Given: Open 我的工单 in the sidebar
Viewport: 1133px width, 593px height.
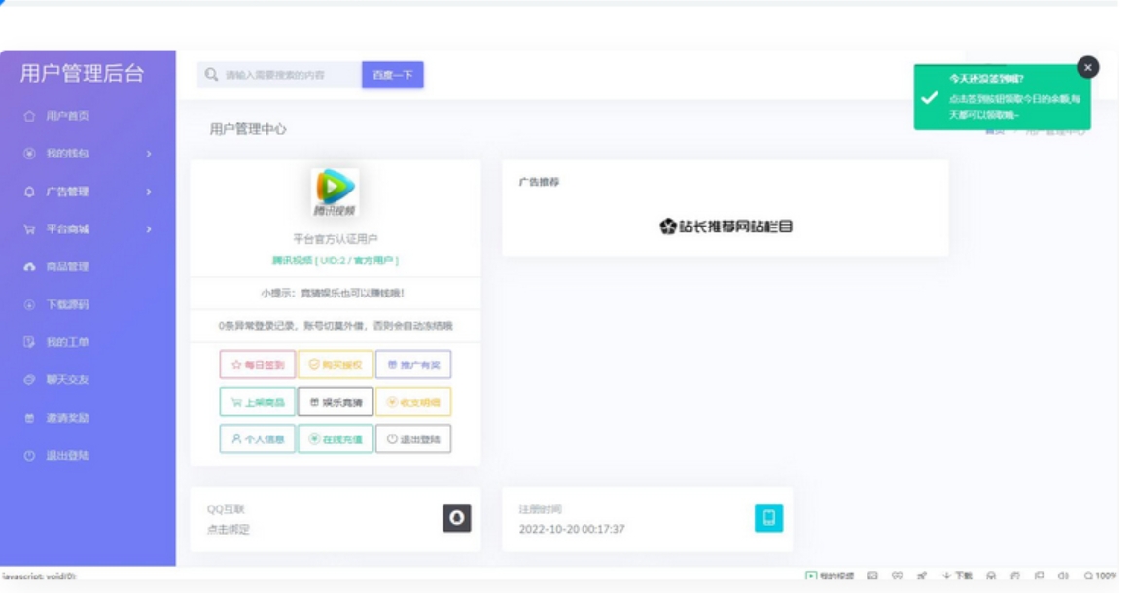Looking at the screenshot, I should (66, 342).
